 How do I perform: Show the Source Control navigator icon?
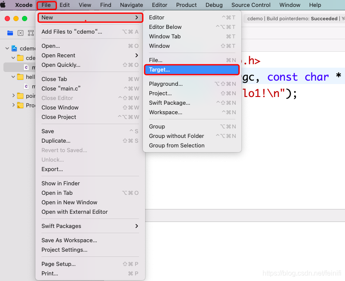(20, 33)
